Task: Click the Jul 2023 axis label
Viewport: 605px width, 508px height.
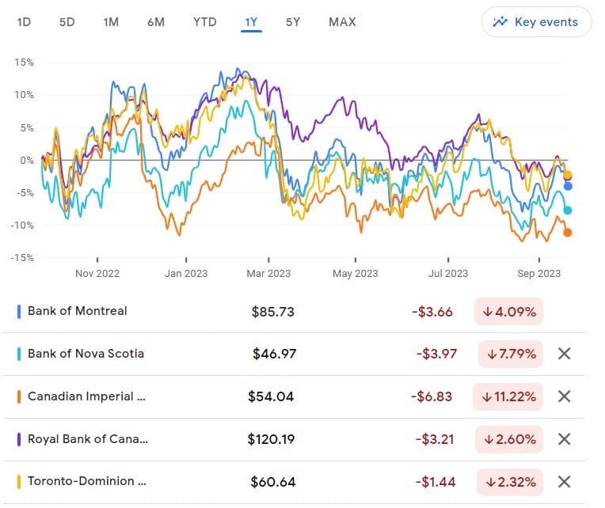Action: point(448,273)
